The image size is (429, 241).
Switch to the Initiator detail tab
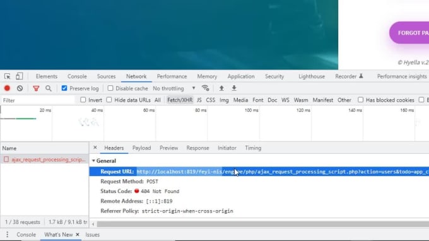(227, 148)
